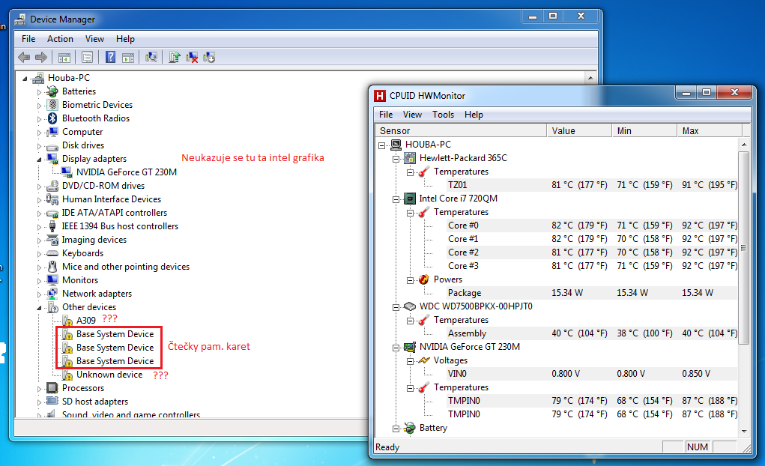Select NVIDIA GeForce GT 230M under Display adapters
This screenshot has height=466, width=765.
[127, 172]
